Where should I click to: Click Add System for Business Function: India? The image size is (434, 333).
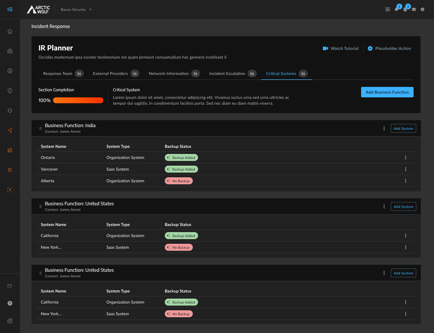403,128
